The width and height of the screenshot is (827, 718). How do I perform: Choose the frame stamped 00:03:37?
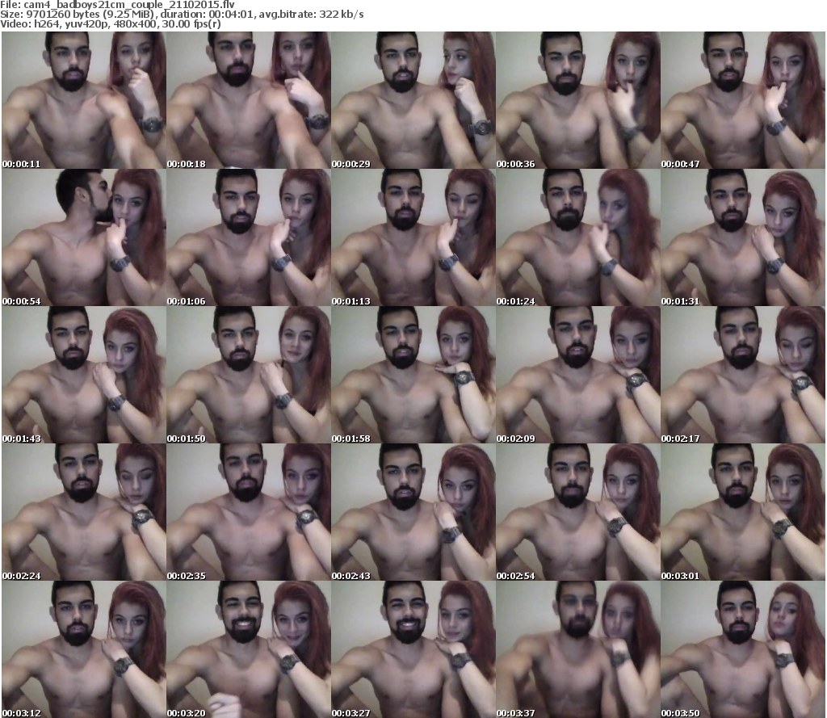tap(578, 649)
